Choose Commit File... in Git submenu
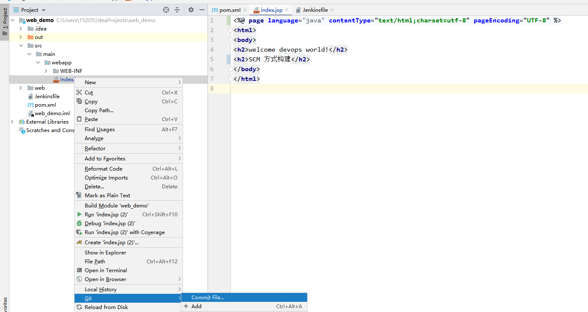The width and height of the screenshot is (588, 312). coord(244,297)
